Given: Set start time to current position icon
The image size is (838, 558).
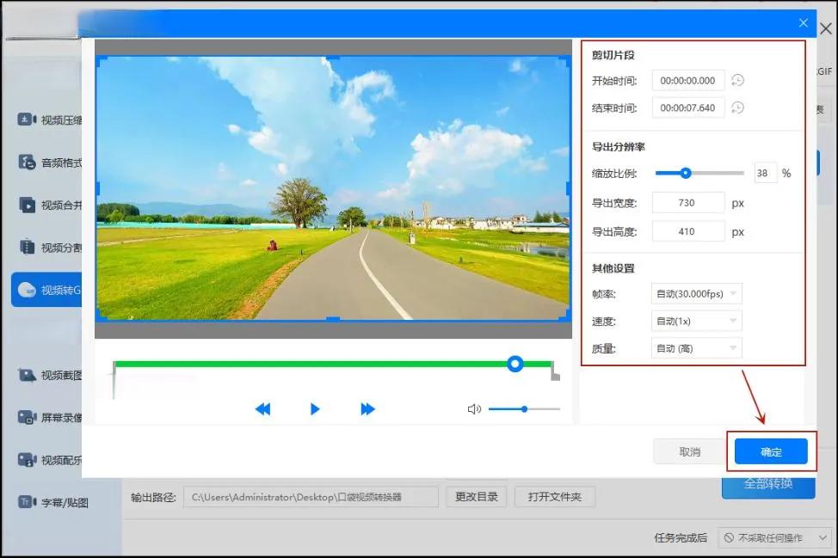Looking at the screenshot, I should pyautogui.click(x=737, y=81).
